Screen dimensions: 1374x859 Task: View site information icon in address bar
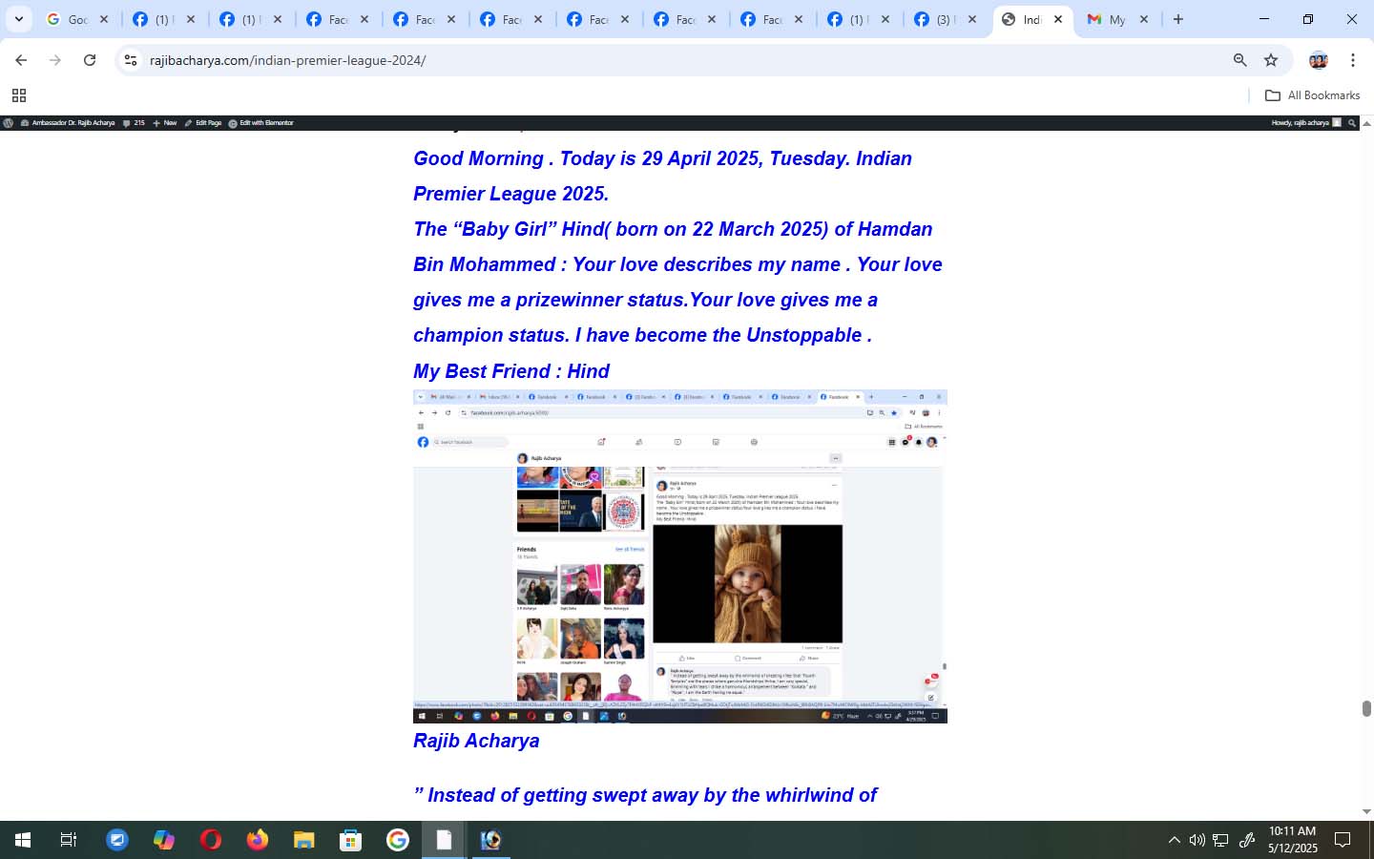(x=131, y=60)
